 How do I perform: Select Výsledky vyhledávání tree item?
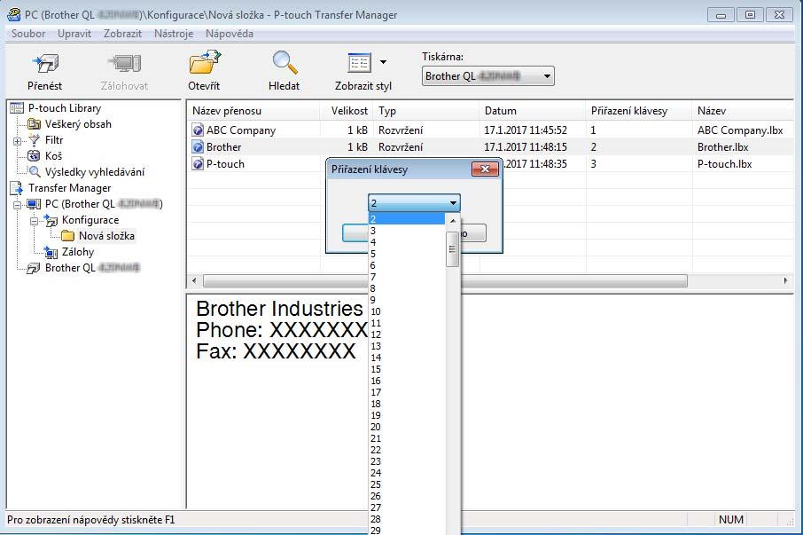(x=95, y=172)
